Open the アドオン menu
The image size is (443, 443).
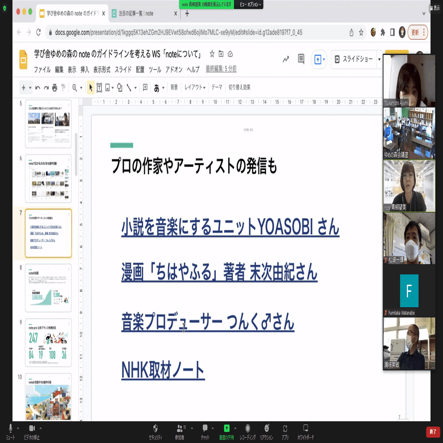click(174, 69)
